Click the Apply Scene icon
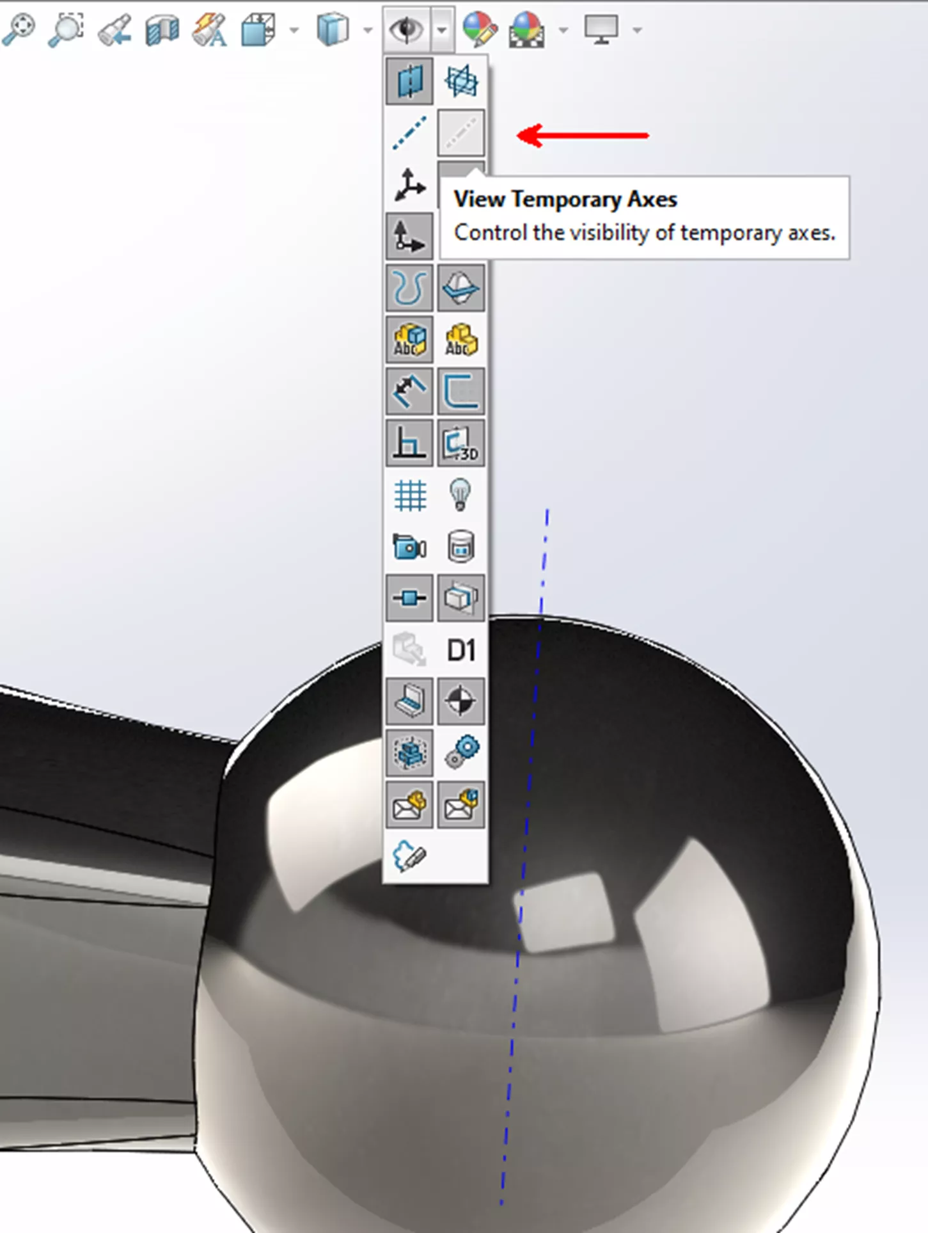 pyautogui.click(x=526, y=30)
